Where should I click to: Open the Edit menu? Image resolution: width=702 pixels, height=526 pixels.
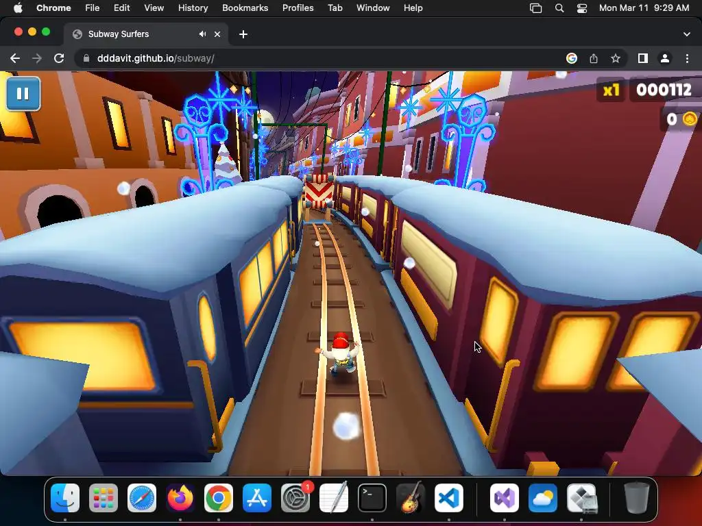point(121,8)
